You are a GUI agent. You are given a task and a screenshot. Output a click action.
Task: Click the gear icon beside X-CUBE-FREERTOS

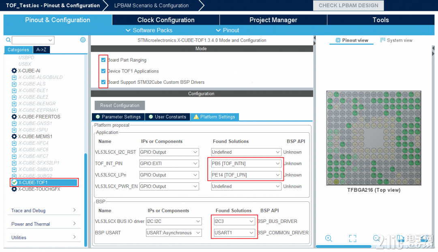14,116
